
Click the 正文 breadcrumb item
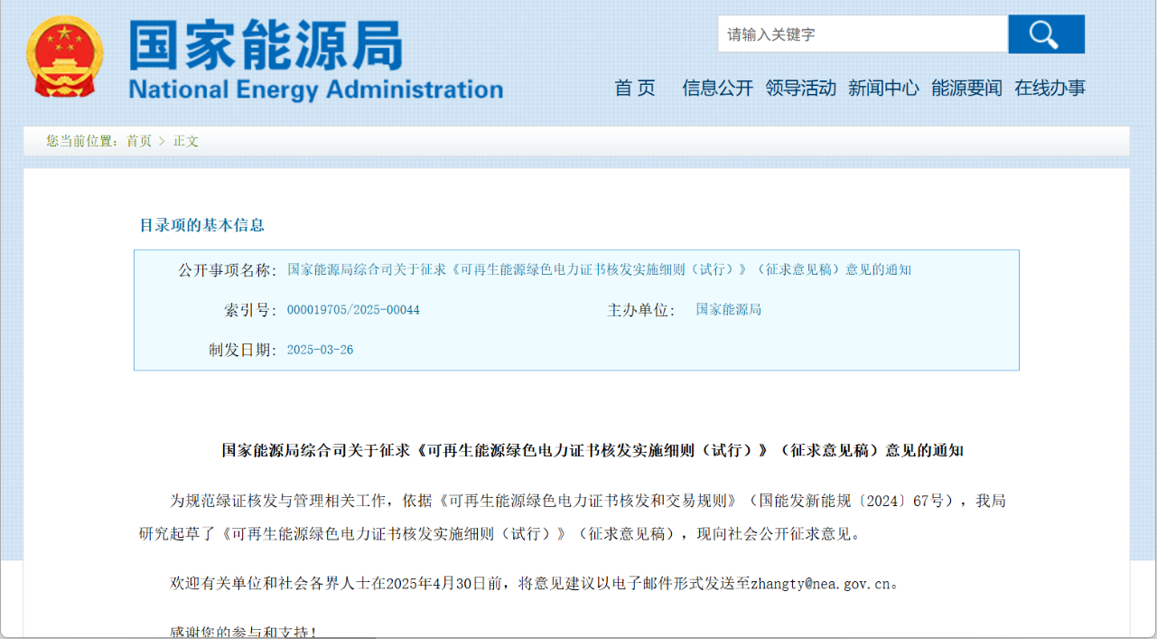coord(186,141)
